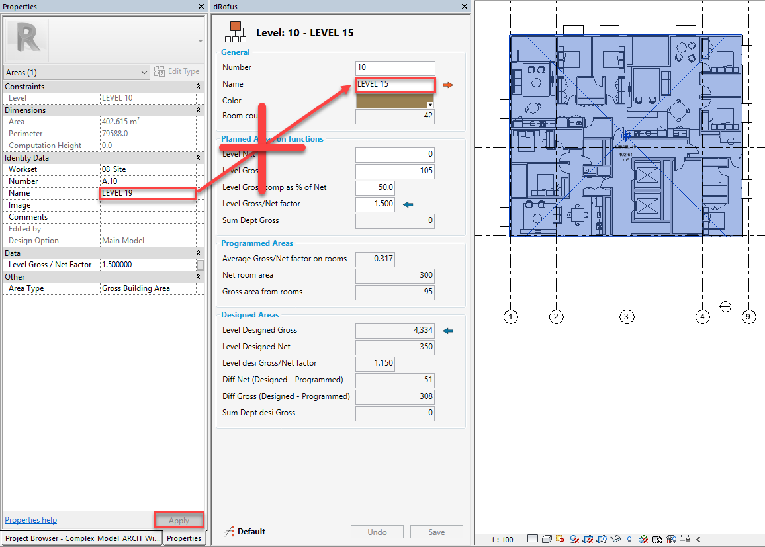Open the Visual Style cube icon

(x=547, y=539)
